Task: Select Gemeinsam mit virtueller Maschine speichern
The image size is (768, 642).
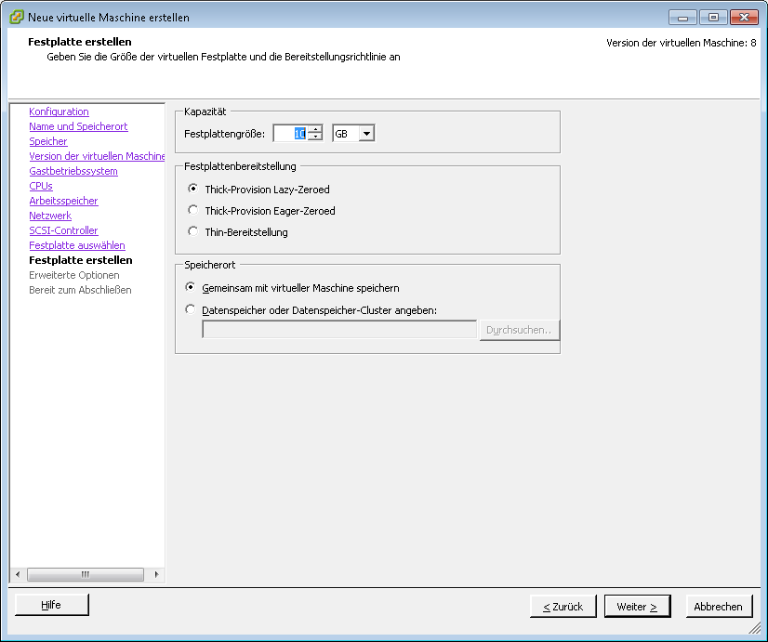Action: click(x=192, y=288)
